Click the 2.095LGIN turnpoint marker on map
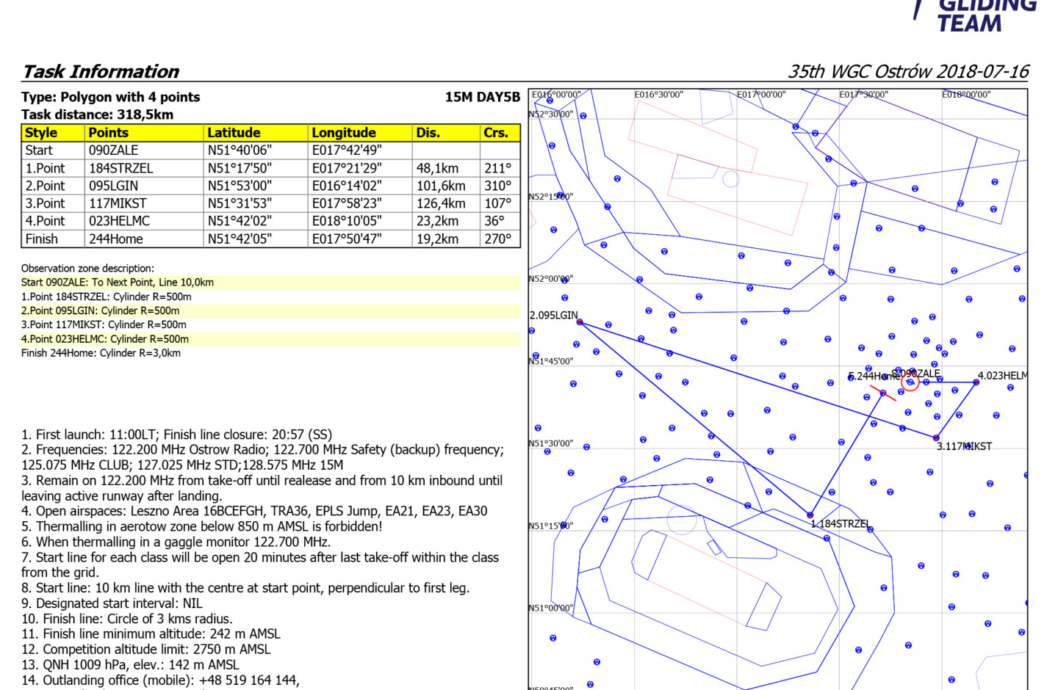1058x690 pixels. click(580, 322)
